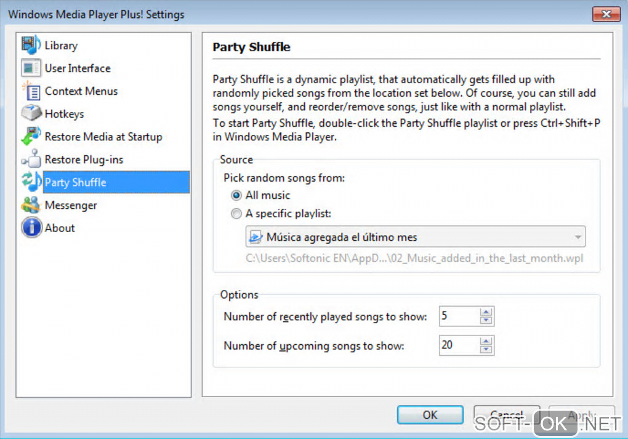Decrease upcoming songs count

486,349
